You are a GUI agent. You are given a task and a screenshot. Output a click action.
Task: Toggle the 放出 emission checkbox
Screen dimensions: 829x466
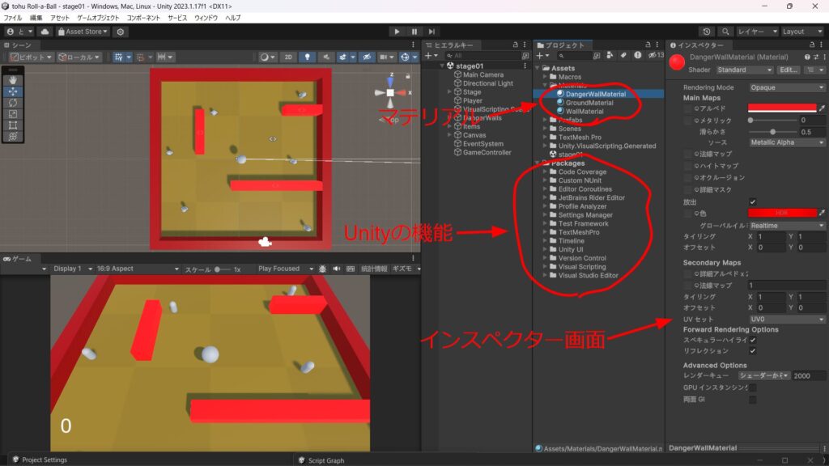tap(752, 201)
